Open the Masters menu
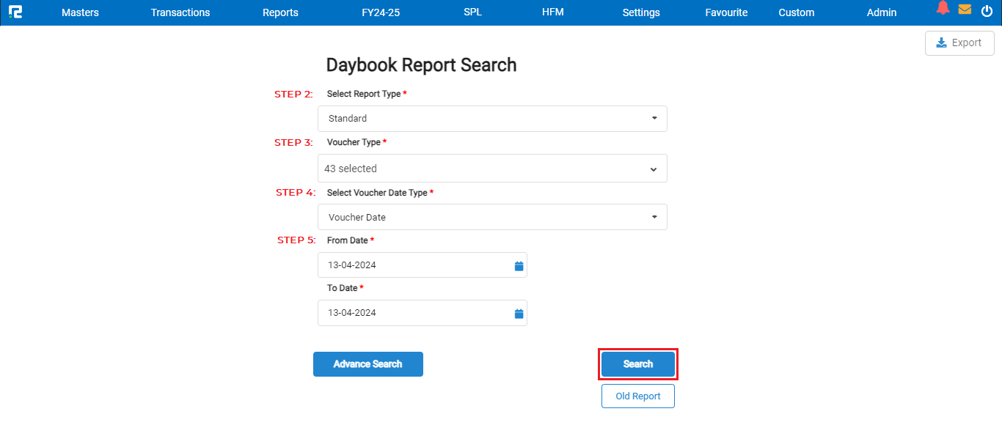 click(x=80, y=12)
